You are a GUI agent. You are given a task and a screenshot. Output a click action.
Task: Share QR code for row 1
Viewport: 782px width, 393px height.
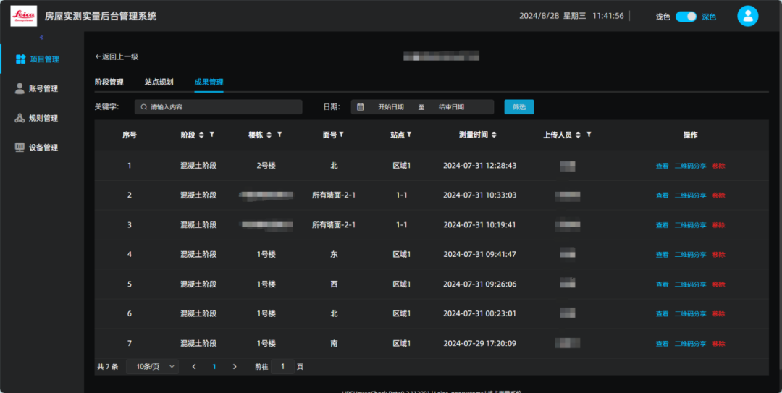(690, 166)
